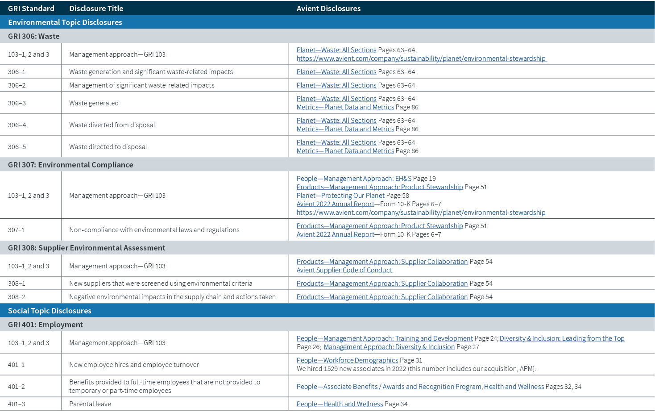Open Supplier Collaboration link for disclosure 308-2

[x=382, y=296]
